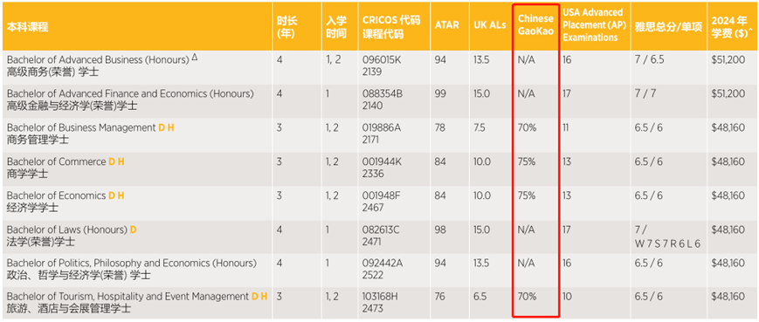Select the $51,200 fee for Advanced Business
Viewport: 759px width, 322px height.
[x=728, y=60]
